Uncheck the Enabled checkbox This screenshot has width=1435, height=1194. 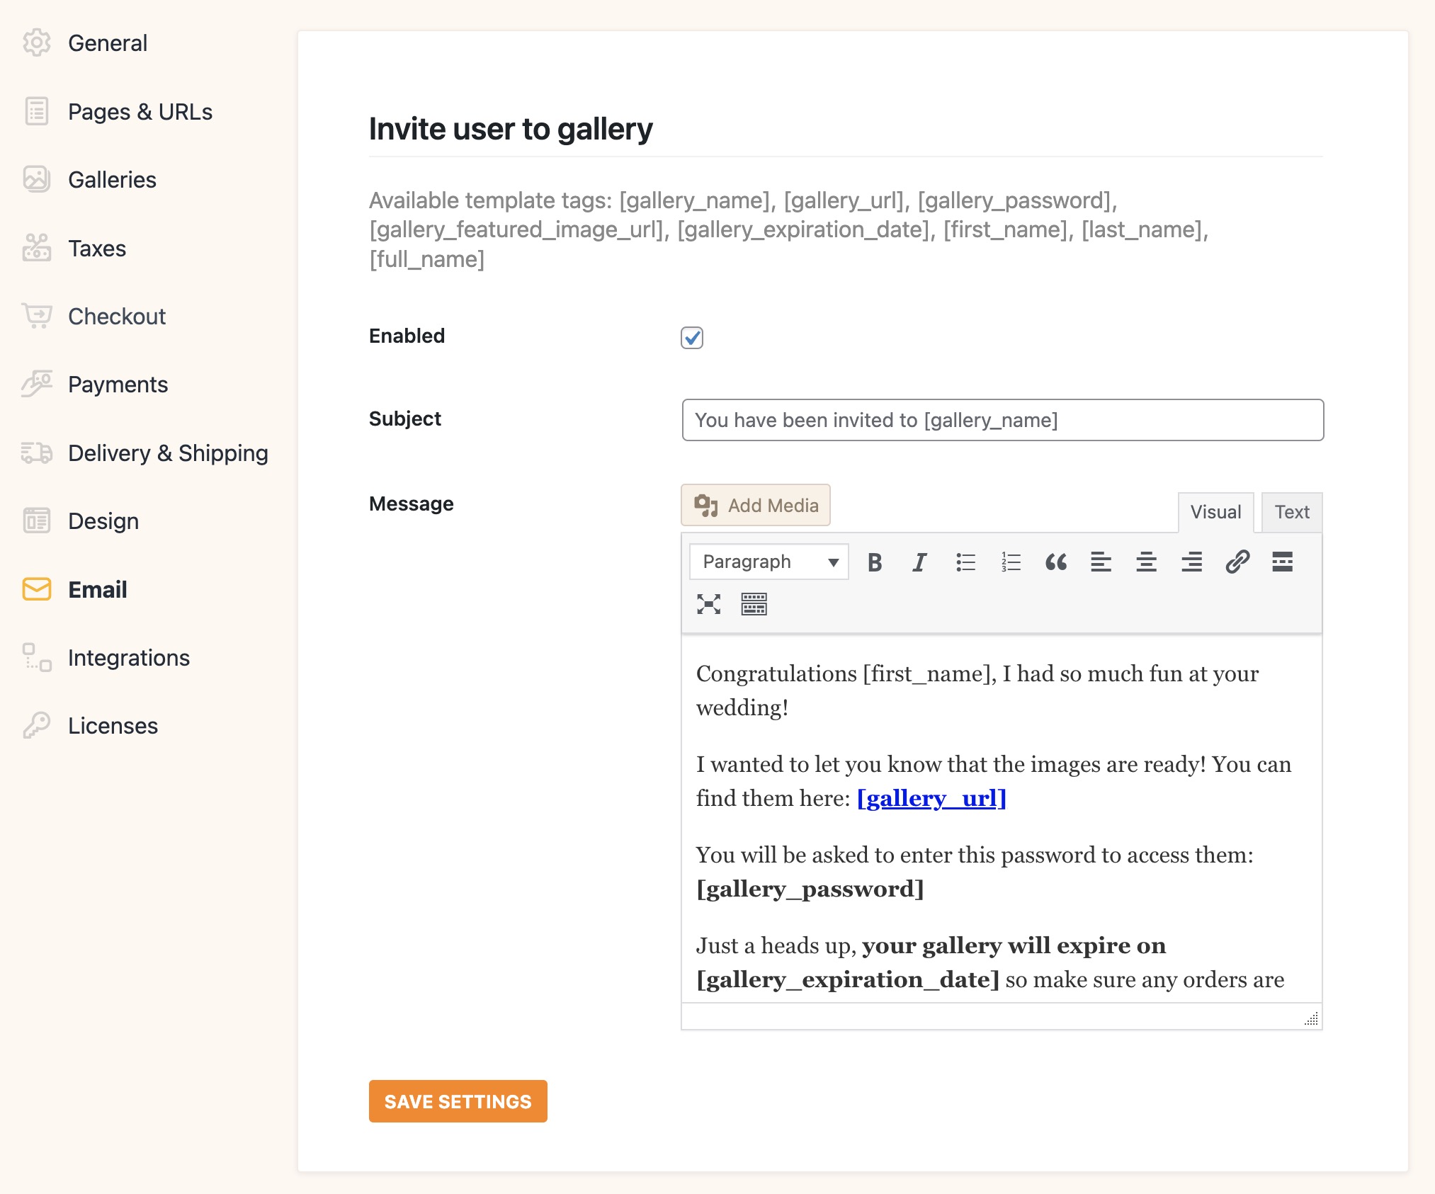click(692, 338)
